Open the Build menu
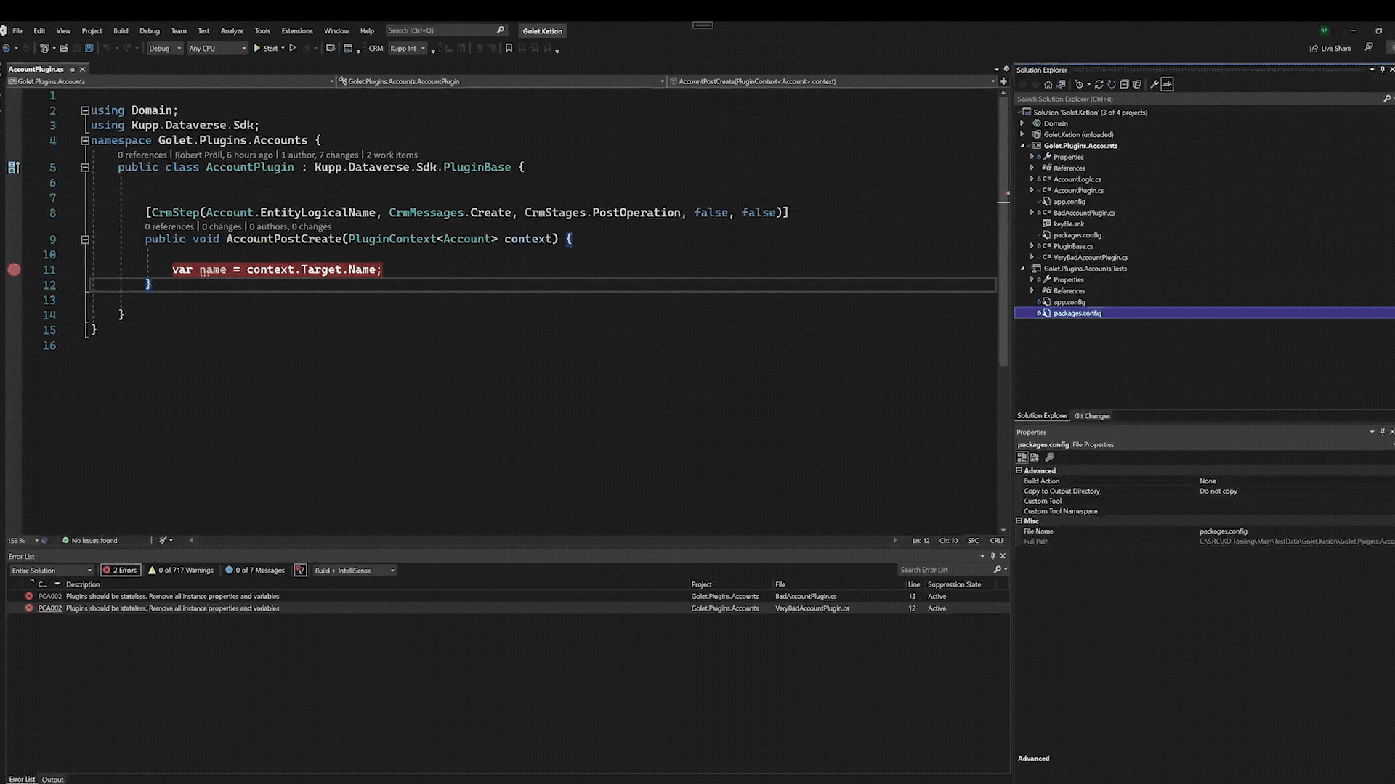 pyautogui.click(x=121, y=30)
